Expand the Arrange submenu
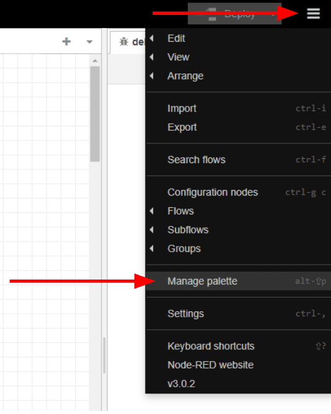Viewport: 331px width, 414px height. (x=238, y=76)
